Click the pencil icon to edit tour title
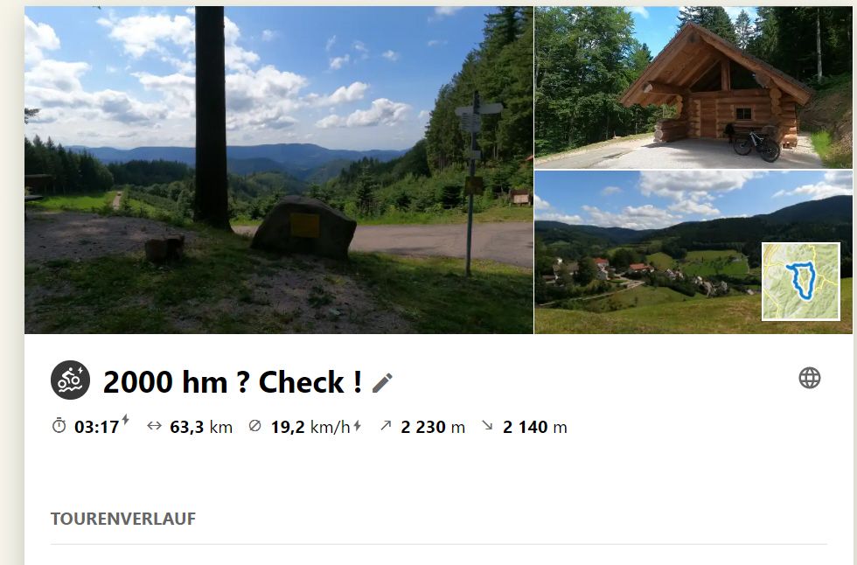This screenshot has height=565, width=857. pyautogui.click(x=382, y=382)
